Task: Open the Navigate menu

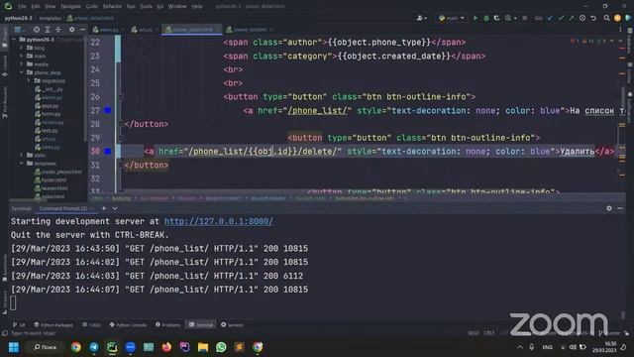Action: coord(70,6)
